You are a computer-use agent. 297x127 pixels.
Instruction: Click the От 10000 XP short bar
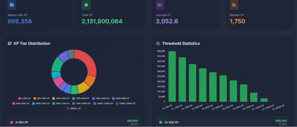264,100
